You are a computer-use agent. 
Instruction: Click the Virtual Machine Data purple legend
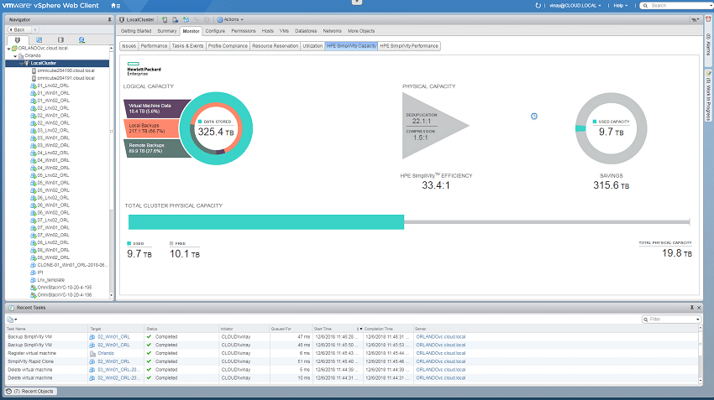155,108
